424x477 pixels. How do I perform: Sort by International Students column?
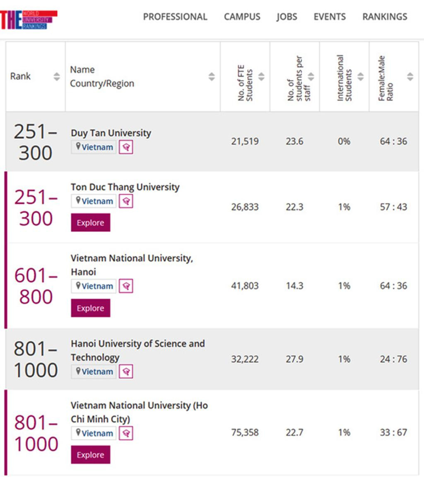pyautogui.click(x=361, y=77)
